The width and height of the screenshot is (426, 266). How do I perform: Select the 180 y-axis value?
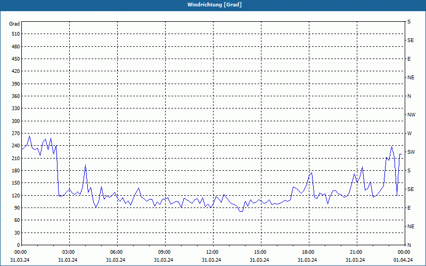click(16, 171)
